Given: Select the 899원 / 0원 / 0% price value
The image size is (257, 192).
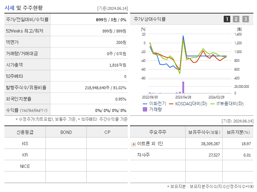Looking at the screenshot, I should pos(111,20).
